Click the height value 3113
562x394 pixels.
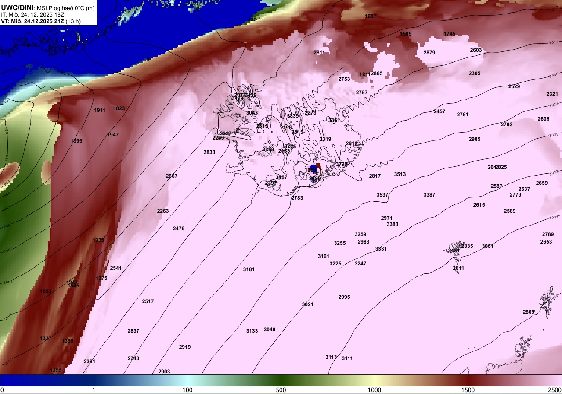pos(331,357)
